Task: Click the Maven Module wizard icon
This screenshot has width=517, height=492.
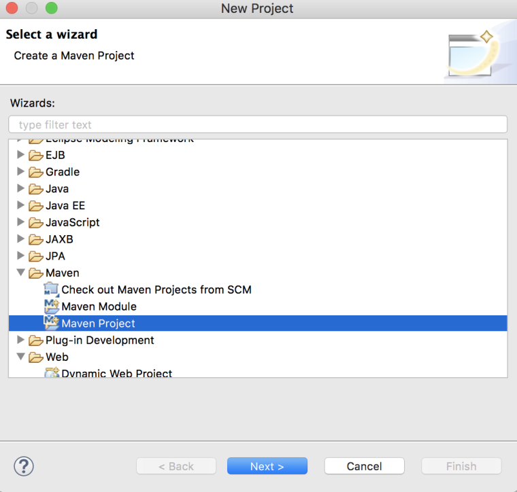Action: click(52, 306)
